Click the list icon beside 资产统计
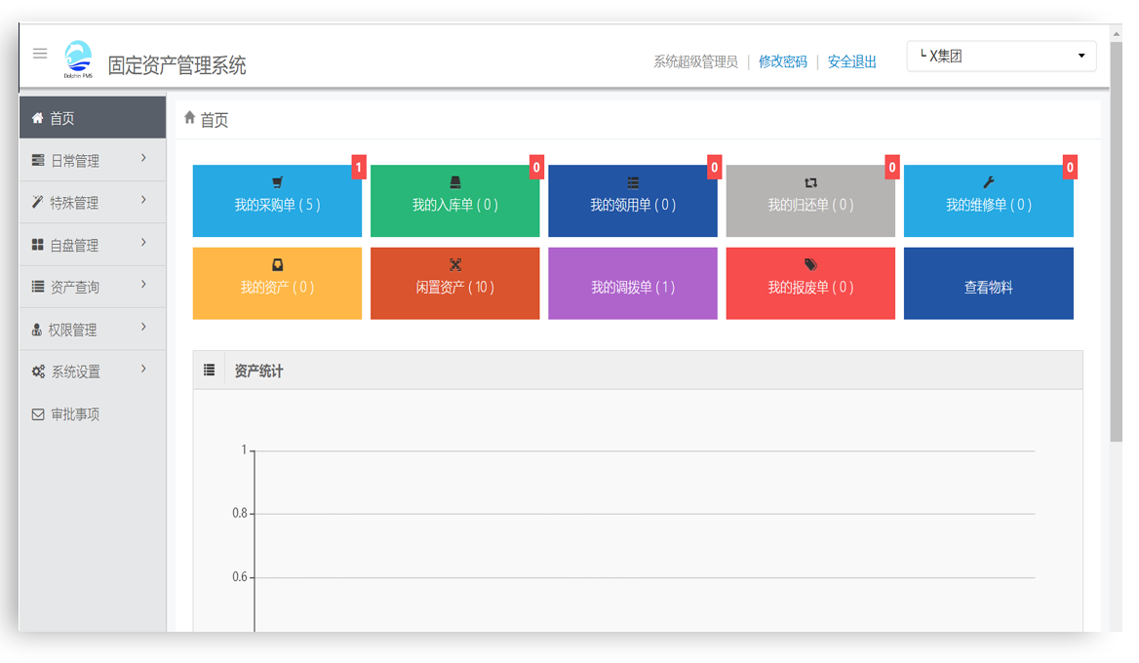Screen dimensions: 1139x663 pyautogui.click(x=209, y=370)
